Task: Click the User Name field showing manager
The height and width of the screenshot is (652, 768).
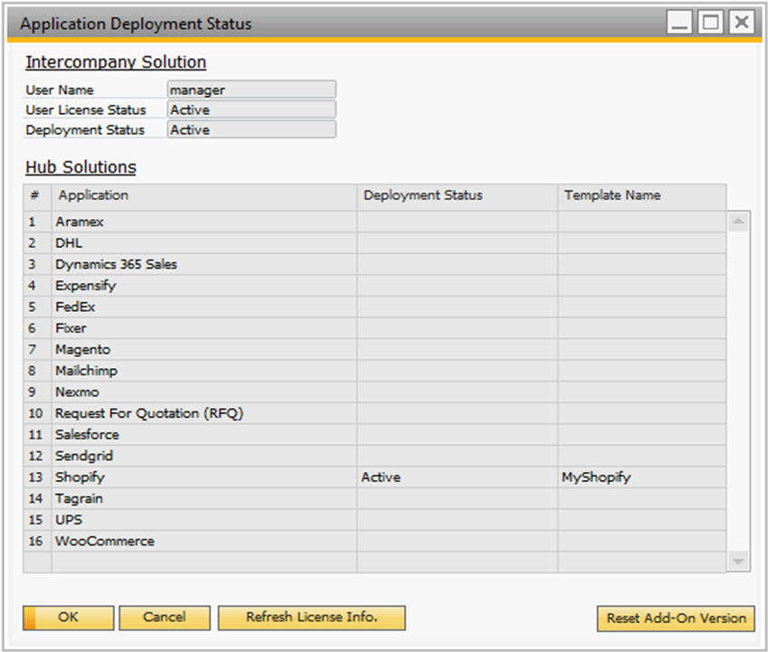Action: pyautogui.click(x=251, y=90)
